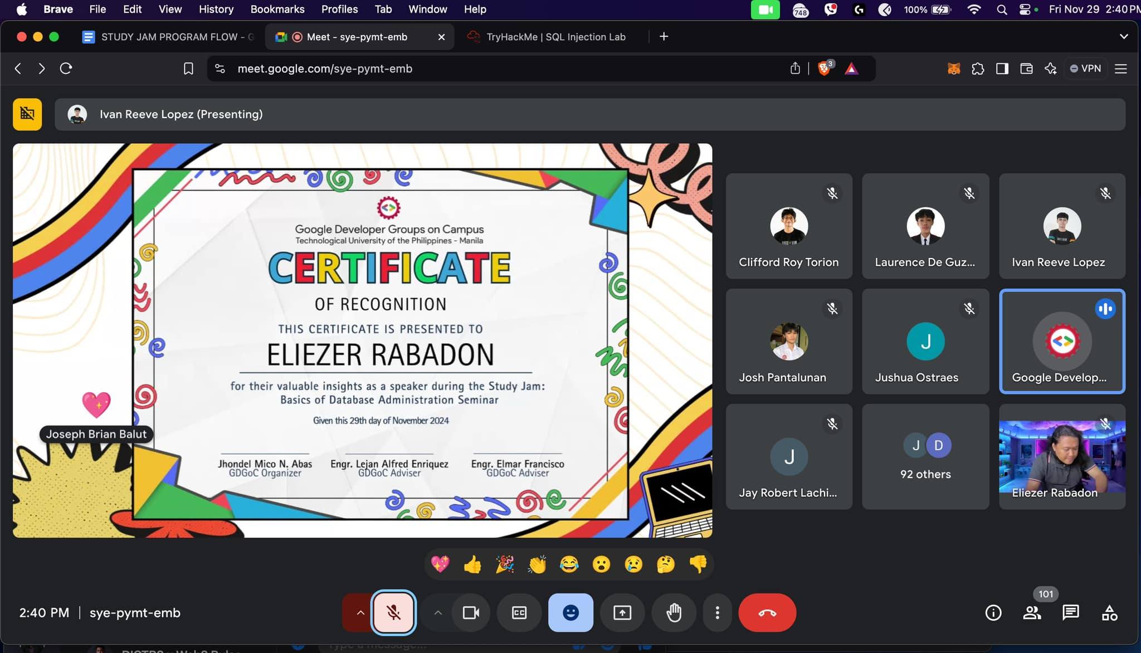Open the Brave hamburger menu

(x=1121, y=69)
